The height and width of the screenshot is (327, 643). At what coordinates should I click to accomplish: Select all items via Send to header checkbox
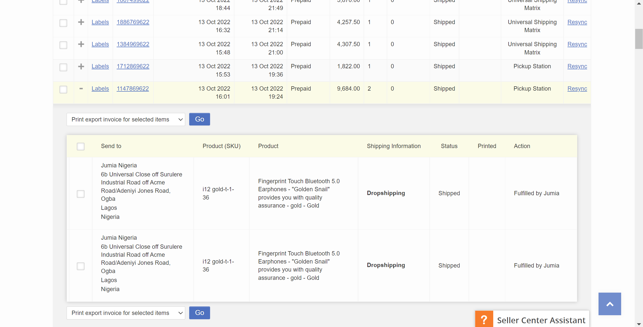[81, 146]
